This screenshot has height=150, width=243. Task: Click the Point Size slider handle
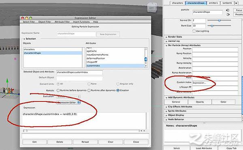click(x=212, y=26)
